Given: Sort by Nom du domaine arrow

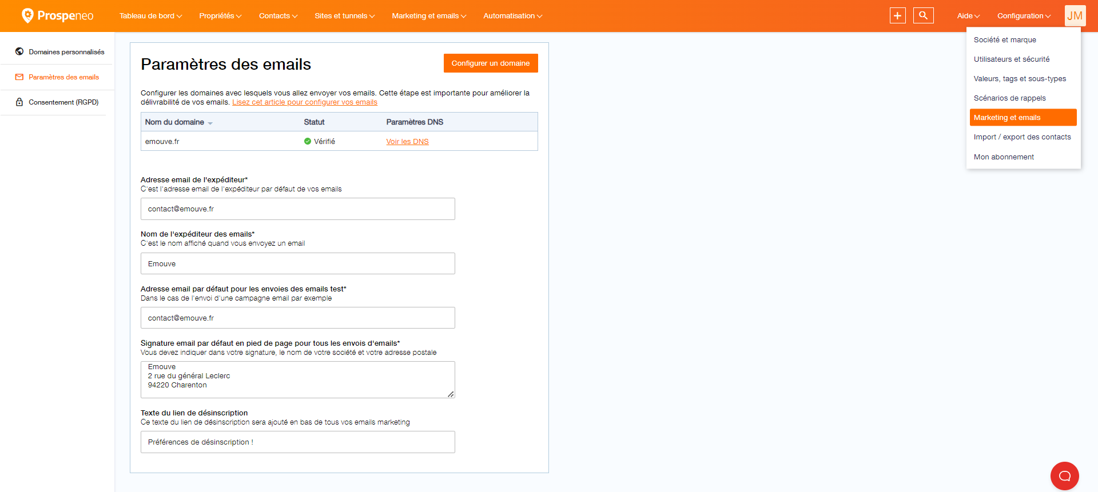Looking at the screenshot, I should point(210,123).
